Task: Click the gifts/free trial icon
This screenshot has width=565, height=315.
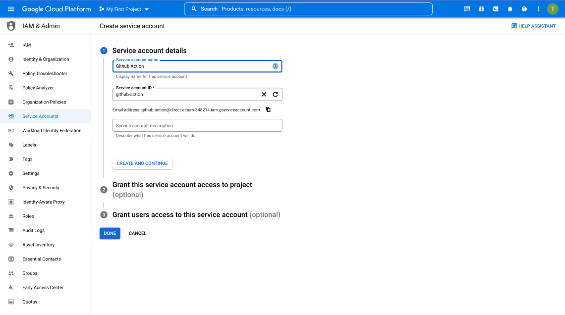Action: (x=481, y=8)
